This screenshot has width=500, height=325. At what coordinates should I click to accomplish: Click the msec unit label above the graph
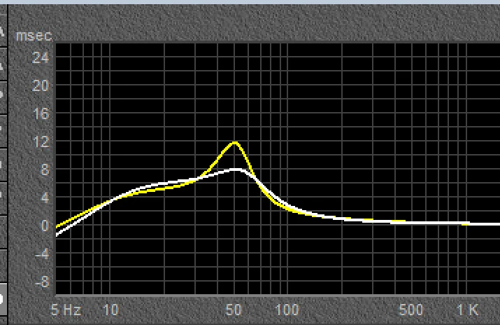pos(29,34)
